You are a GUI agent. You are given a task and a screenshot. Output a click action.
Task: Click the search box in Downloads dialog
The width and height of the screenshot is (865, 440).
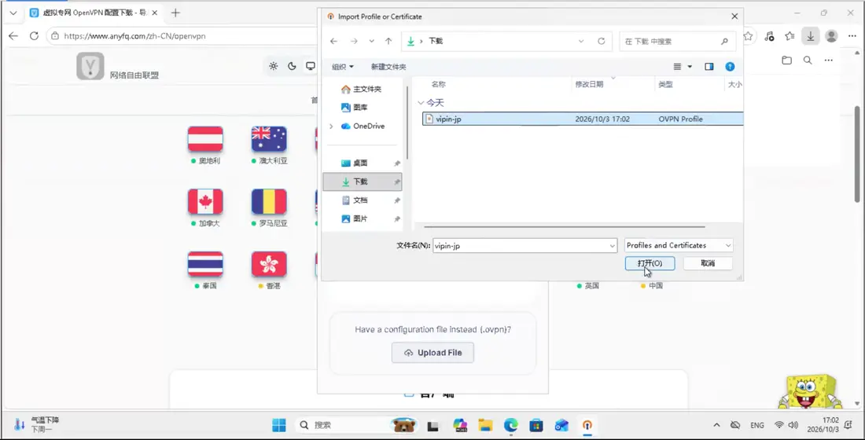[x=677, y=42]
